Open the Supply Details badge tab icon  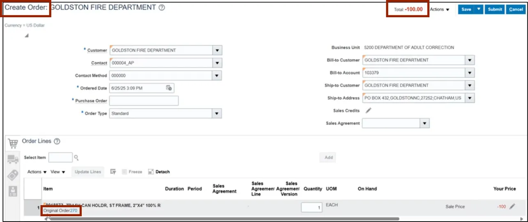(13, 191)
